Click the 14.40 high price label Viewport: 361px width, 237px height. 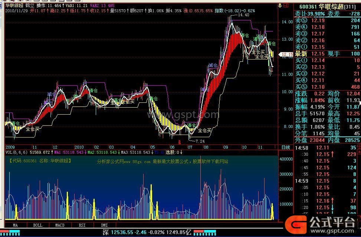click(x=243, y=15)
